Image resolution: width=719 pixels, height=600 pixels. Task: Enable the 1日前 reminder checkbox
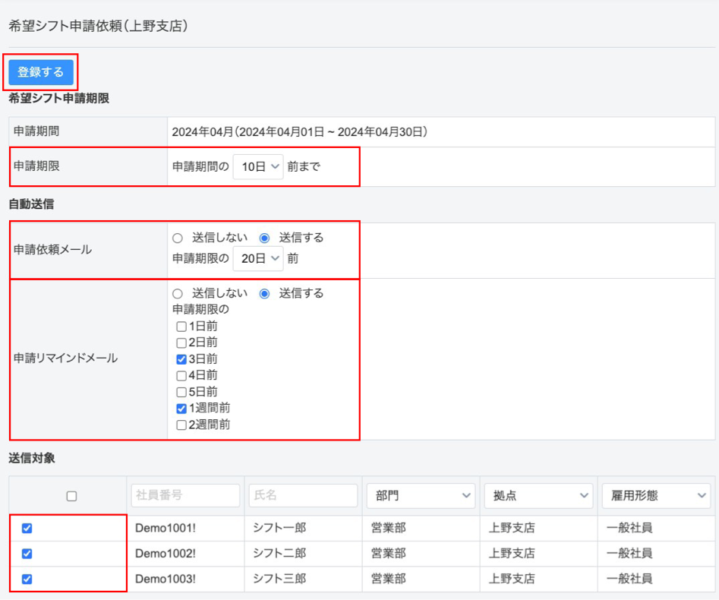[x=181, y=327]
